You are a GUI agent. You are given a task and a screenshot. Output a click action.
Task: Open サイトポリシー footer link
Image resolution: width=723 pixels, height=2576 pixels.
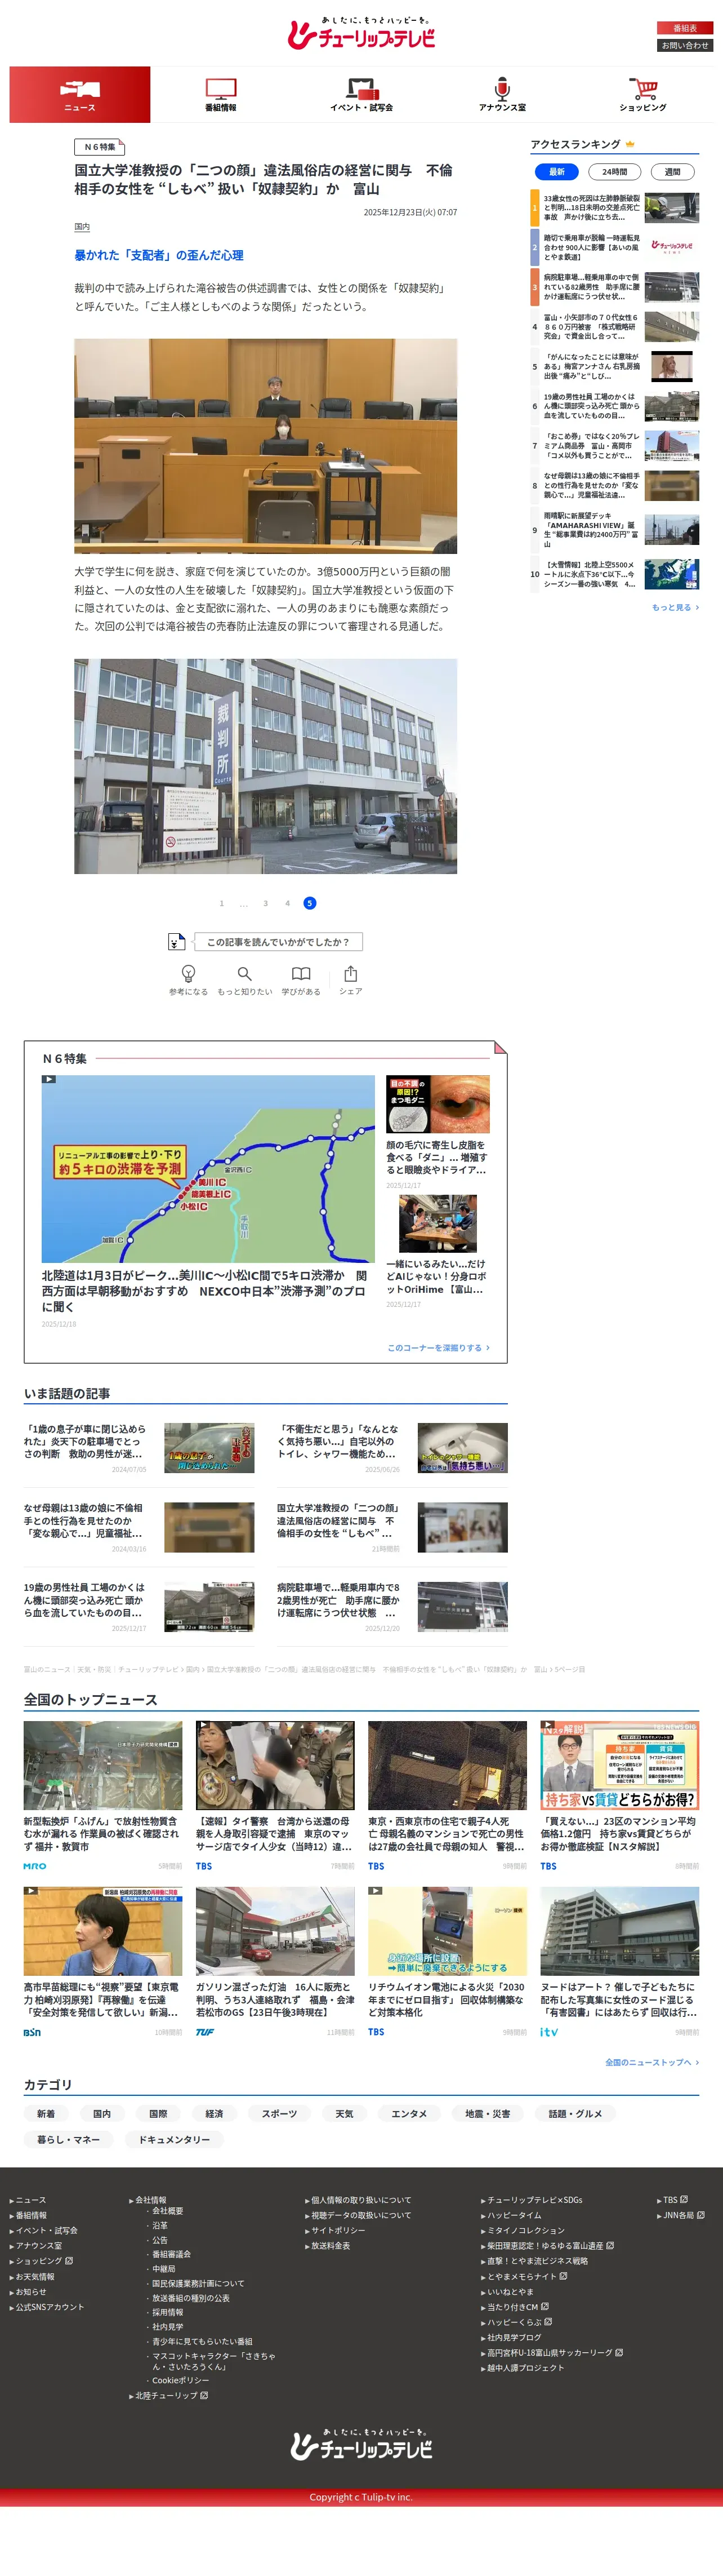coord(338,2230)
